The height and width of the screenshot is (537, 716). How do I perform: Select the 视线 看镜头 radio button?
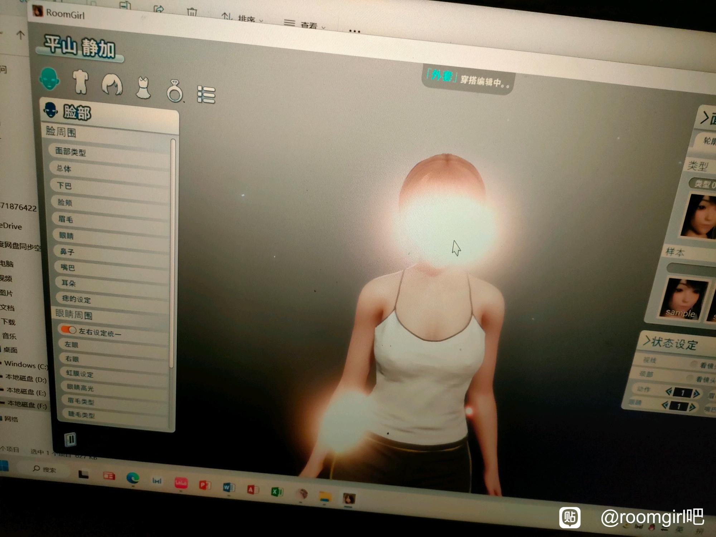click(x=694, y=364)
